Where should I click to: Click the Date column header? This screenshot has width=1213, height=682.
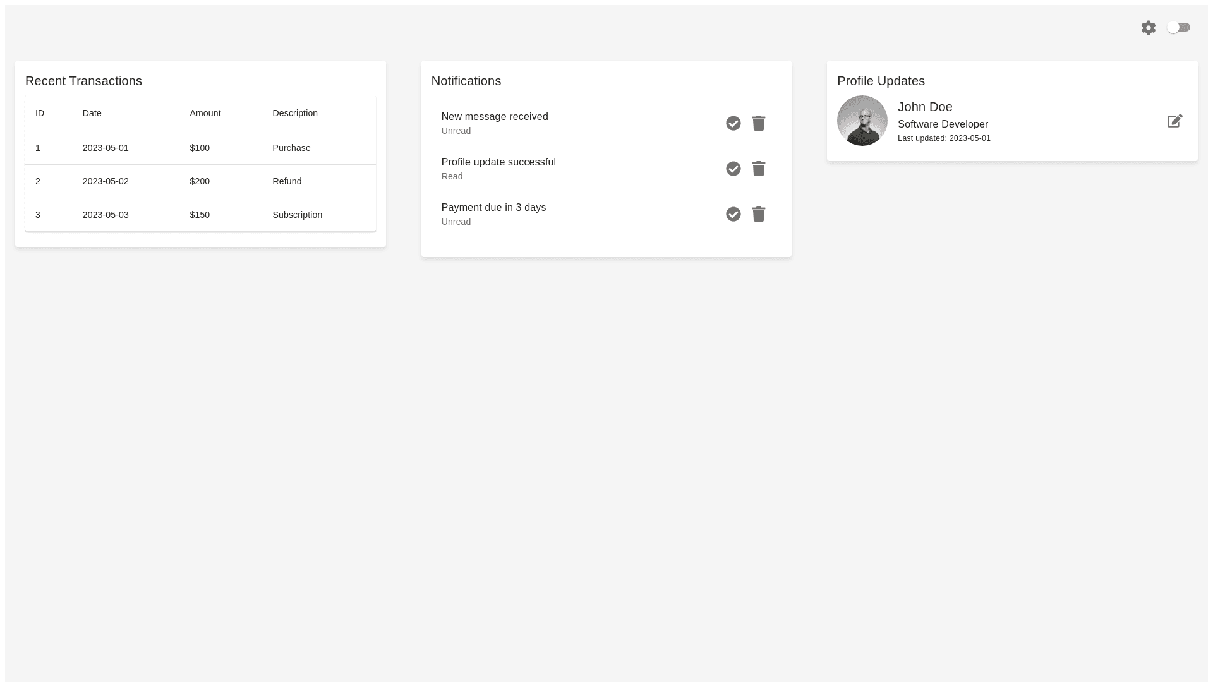92,113
